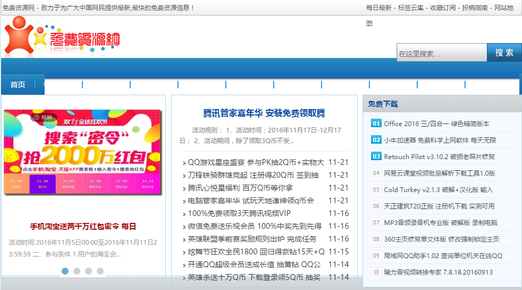Open 曦力音视频转换专家 download
The width and height of the screenshot is (522, 290).
[x=438, y=272]
